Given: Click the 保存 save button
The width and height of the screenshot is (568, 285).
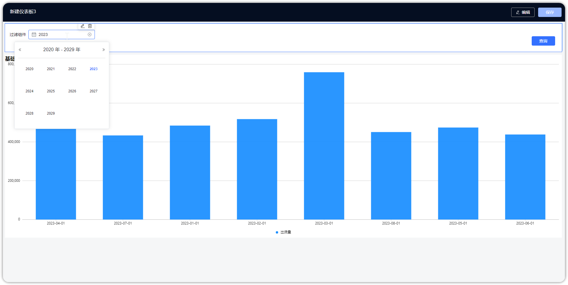Looking at the screenshot, I should (x=550, y=12).
